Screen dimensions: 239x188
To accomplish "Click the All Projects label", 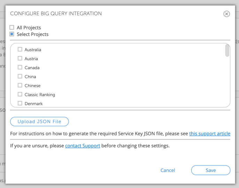I will pyautogui.click(x=29, y=28).
